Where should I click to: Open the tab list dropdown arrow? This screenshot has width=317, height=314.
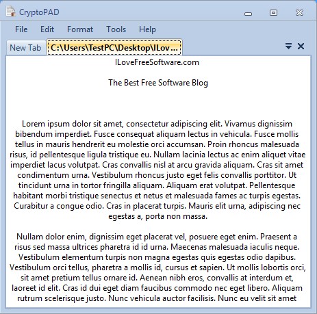click(288, 46)
